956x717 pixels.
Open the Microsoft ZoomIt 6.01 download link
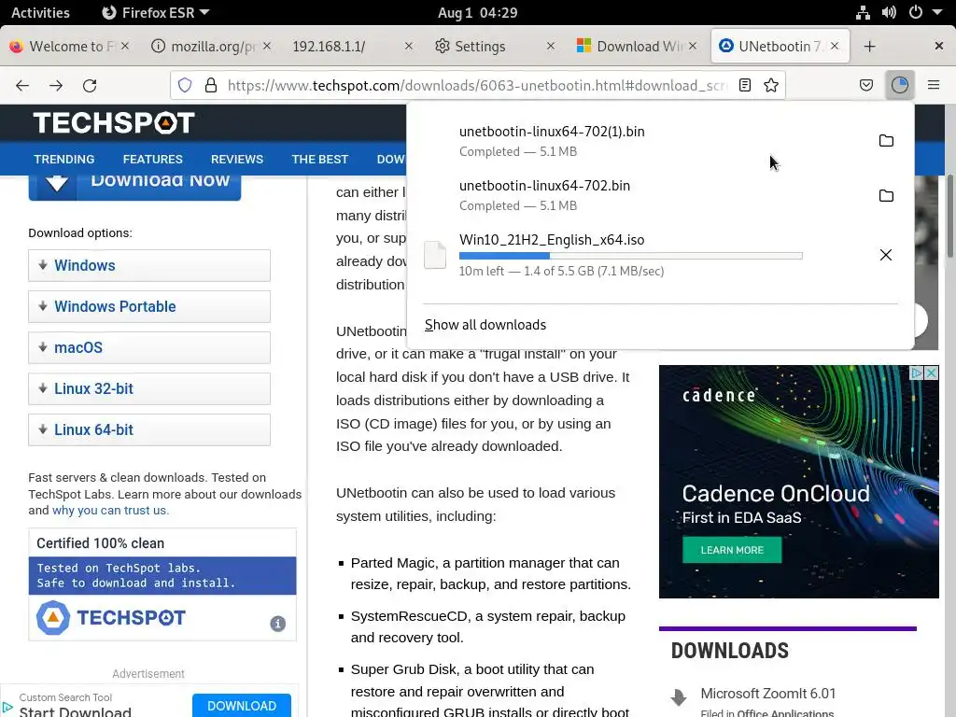[x=767, y=694]
